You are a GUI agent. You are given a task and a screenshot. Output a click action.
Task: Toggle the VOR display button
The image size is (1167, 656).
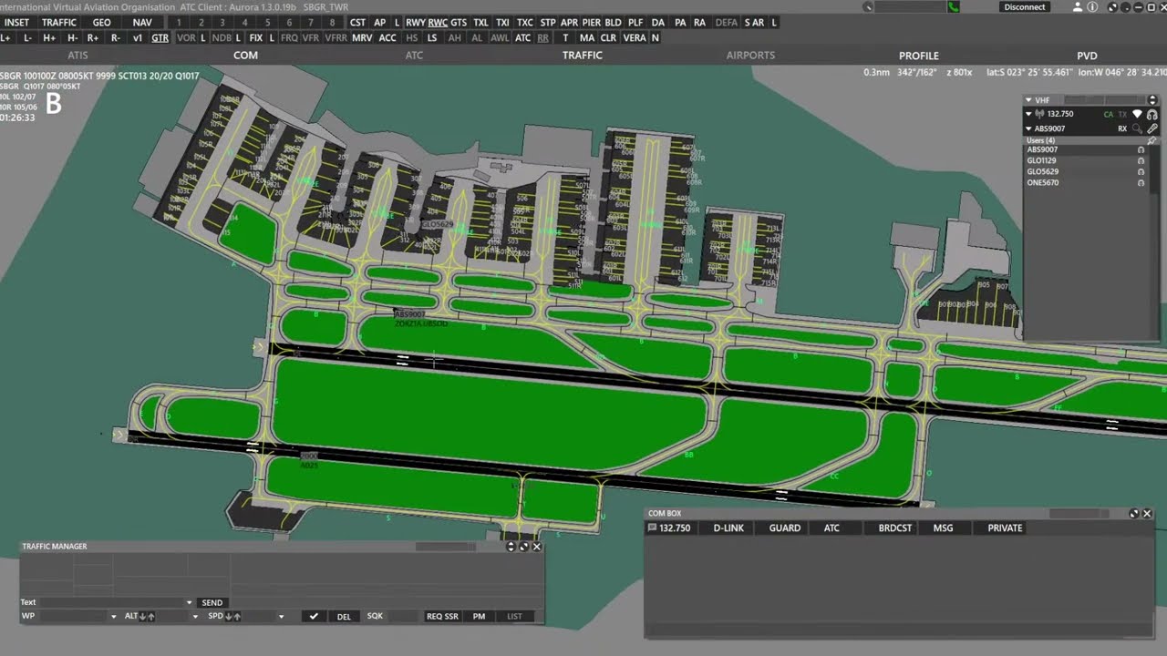point(186,38)
